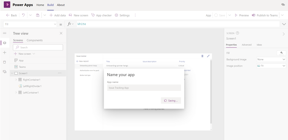Click Publish to Teams
This screenshot has width=288, height=140.
(265, 15)
